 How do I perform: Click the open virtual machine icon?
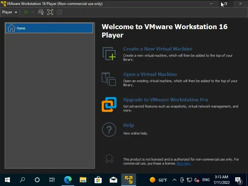pyautogui.click(x=109, y=79)
